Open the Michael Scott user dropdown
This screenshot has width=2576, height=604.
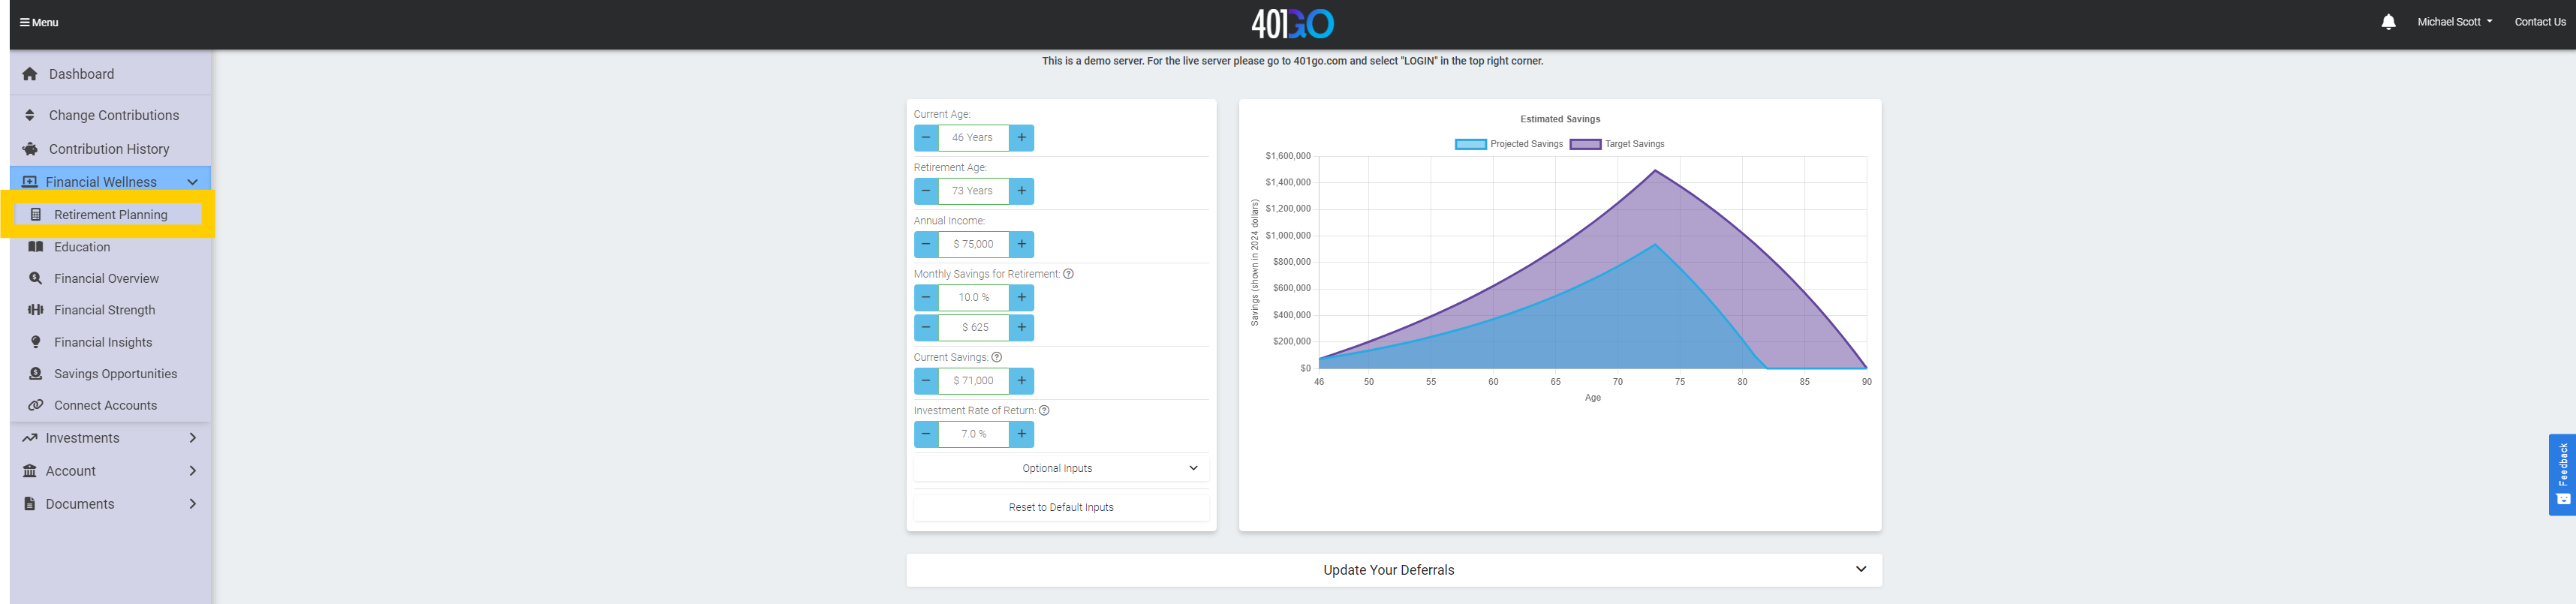tap(2453, 22)
